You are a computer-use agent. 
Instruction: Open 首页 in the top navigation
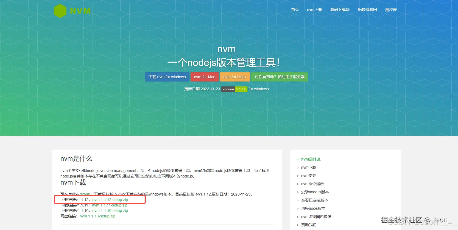pyautogui.click(x=295, y=10)
